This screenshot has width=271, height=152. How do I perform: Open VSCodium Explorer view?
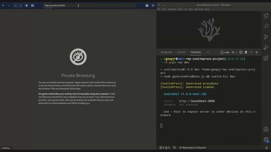tap(266, 16)
